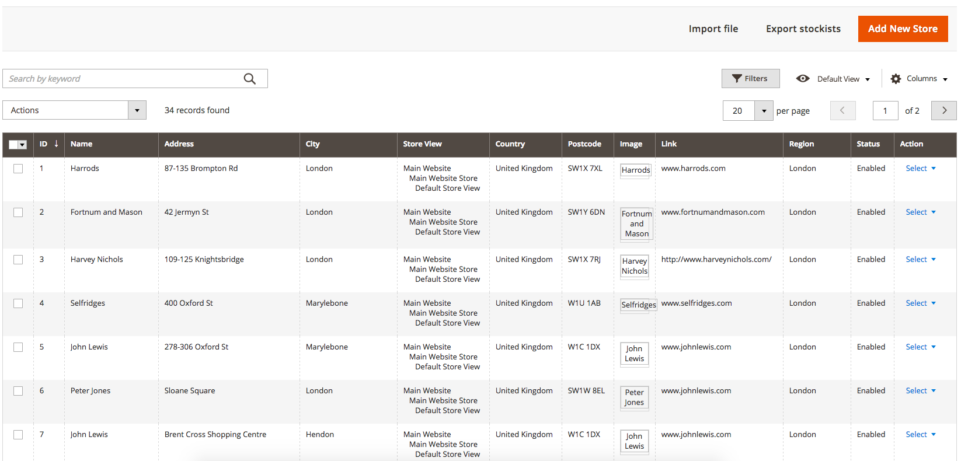The width and height of the screenshot is (961, 461).
Task: Click the Fortnum and Mason image thumbnail
Action: [636, 224]
